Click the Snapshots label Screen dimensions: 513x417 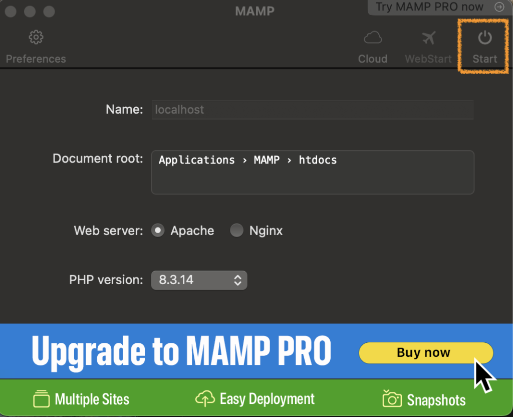pyautogui.click(x=436, y=399)
